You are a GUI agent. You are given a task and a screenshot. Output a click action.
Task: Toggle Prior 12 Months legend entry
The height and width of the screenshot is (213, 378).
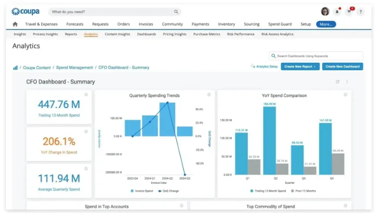(x=304, y=191)
